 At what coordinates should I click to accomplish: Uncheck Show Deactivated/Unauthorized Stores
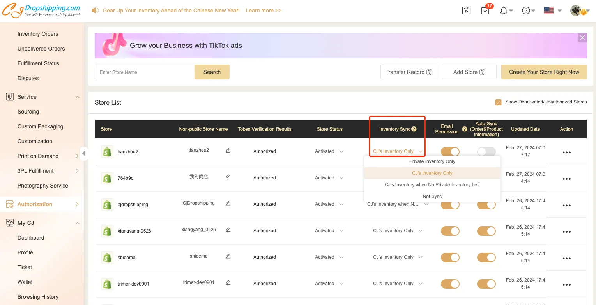click(498, 102)
